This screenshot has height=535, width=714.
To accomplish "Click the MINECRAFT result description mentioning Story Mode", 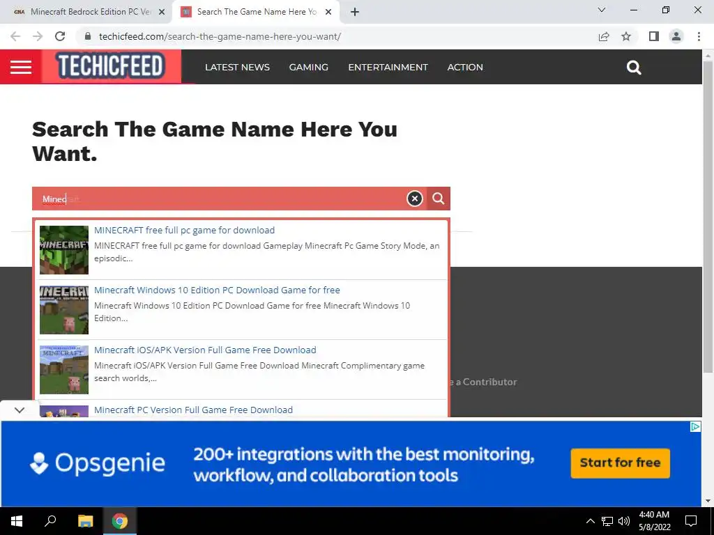I will (267, 252).
